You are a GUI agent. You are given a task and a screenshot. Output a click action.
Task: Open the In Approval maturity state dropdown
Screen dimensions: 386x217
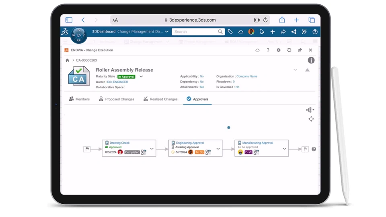pyautogui.click(x=141, y=76)
